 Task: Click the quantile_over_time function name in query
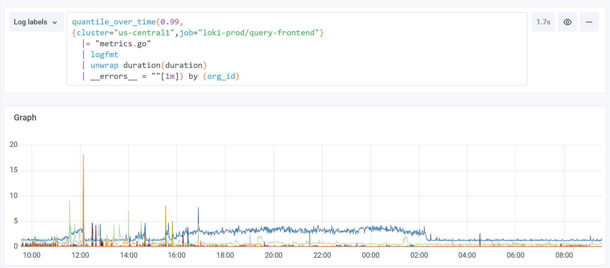[114, 22]
